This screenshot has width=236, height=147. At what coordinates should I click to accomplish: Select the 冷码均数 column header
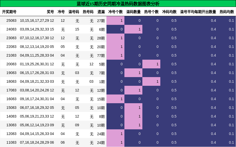click(169, 12)
